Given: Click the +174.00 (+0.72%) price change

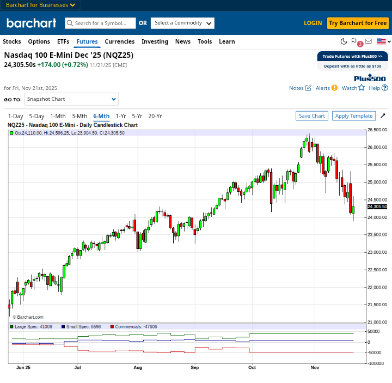Looking at the screenshot, I should pyautogui.click(x=63, y=65).
